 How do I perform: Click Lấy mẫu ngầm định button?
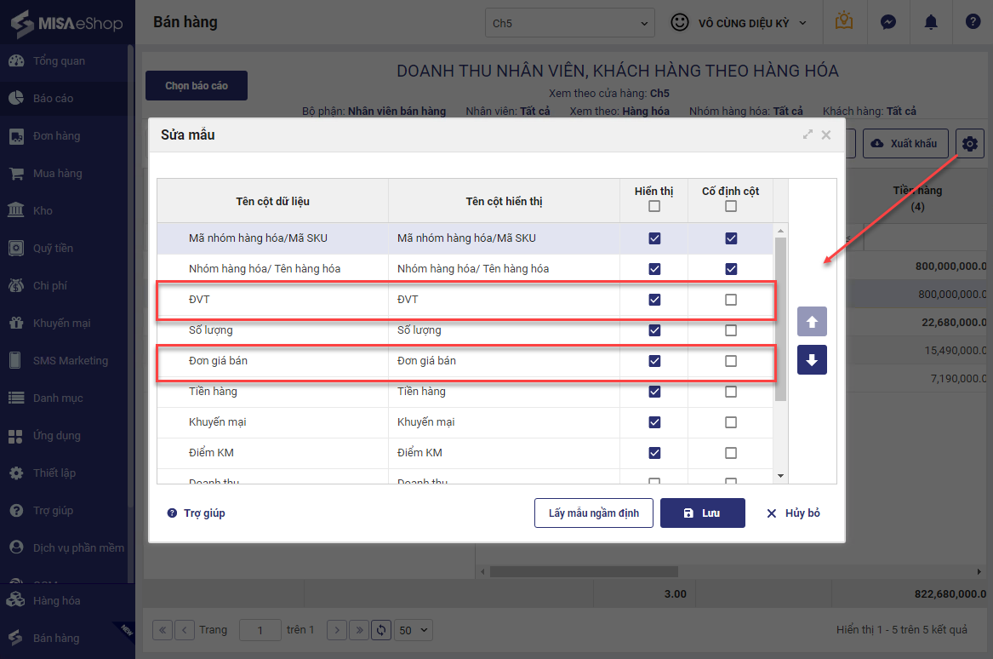pos(593,513)
